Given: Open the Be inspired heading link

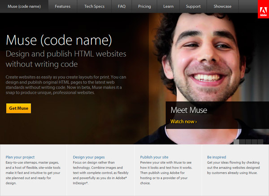Looking at the screenshot, I should (216, 157).
